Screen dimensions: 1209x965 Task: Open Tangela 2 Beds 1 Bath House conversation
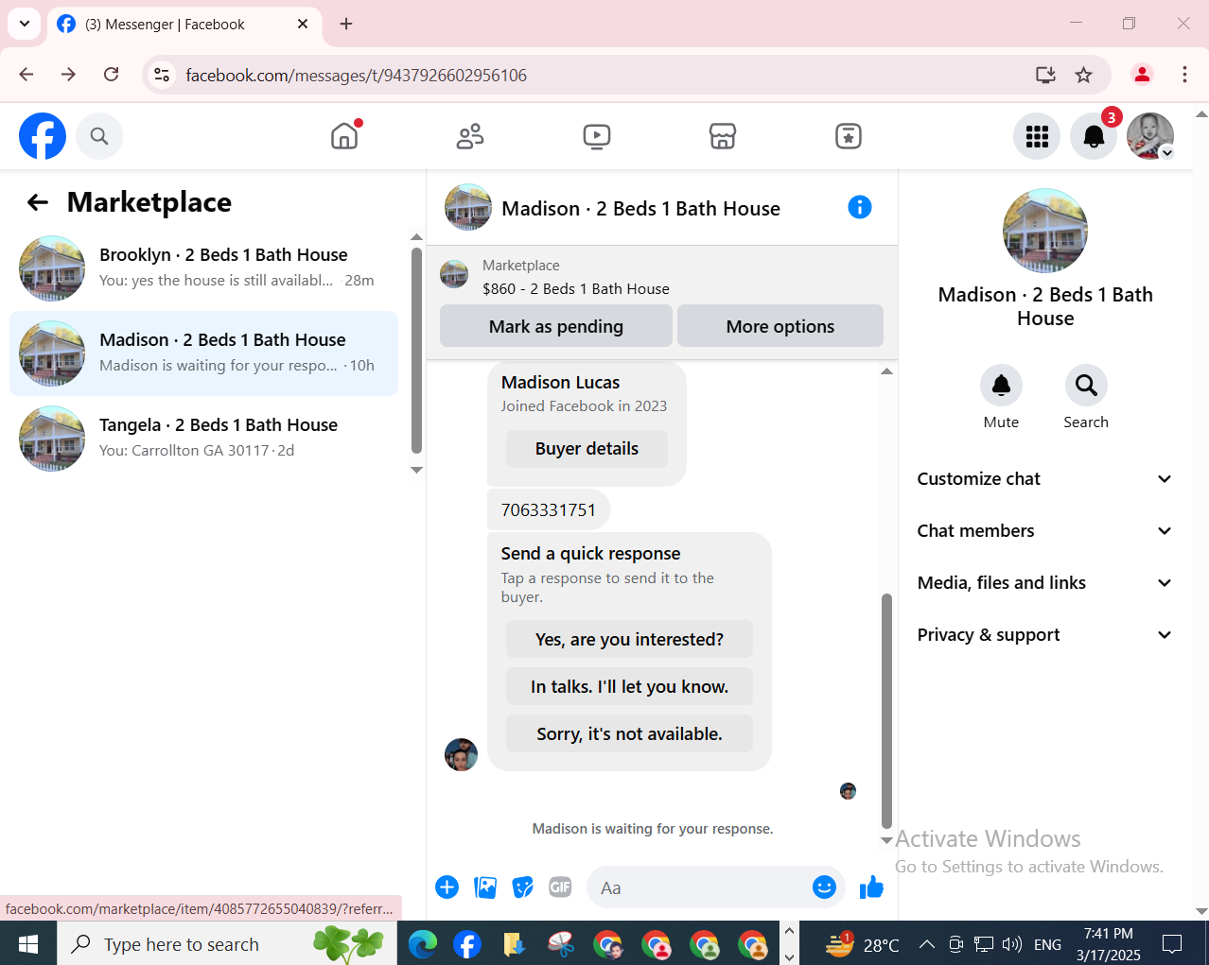(203, 439)
